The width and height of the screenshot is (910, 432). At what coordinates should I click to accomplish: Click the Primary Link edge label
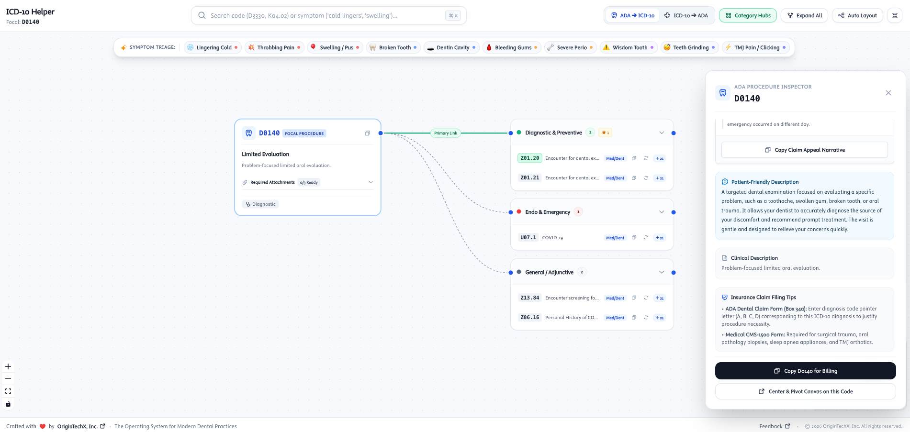pos(446,133)
